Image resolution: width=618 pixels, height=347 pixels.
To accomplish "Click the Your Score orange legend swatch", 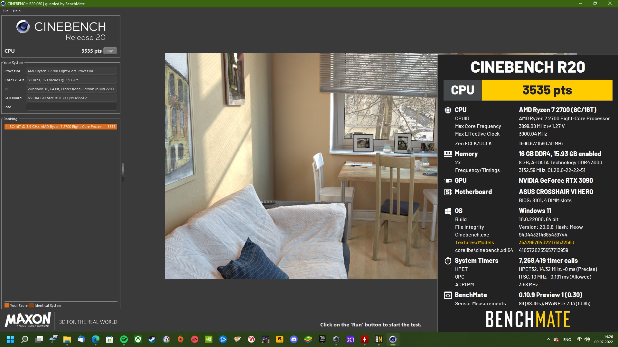I will pos(7,306).
